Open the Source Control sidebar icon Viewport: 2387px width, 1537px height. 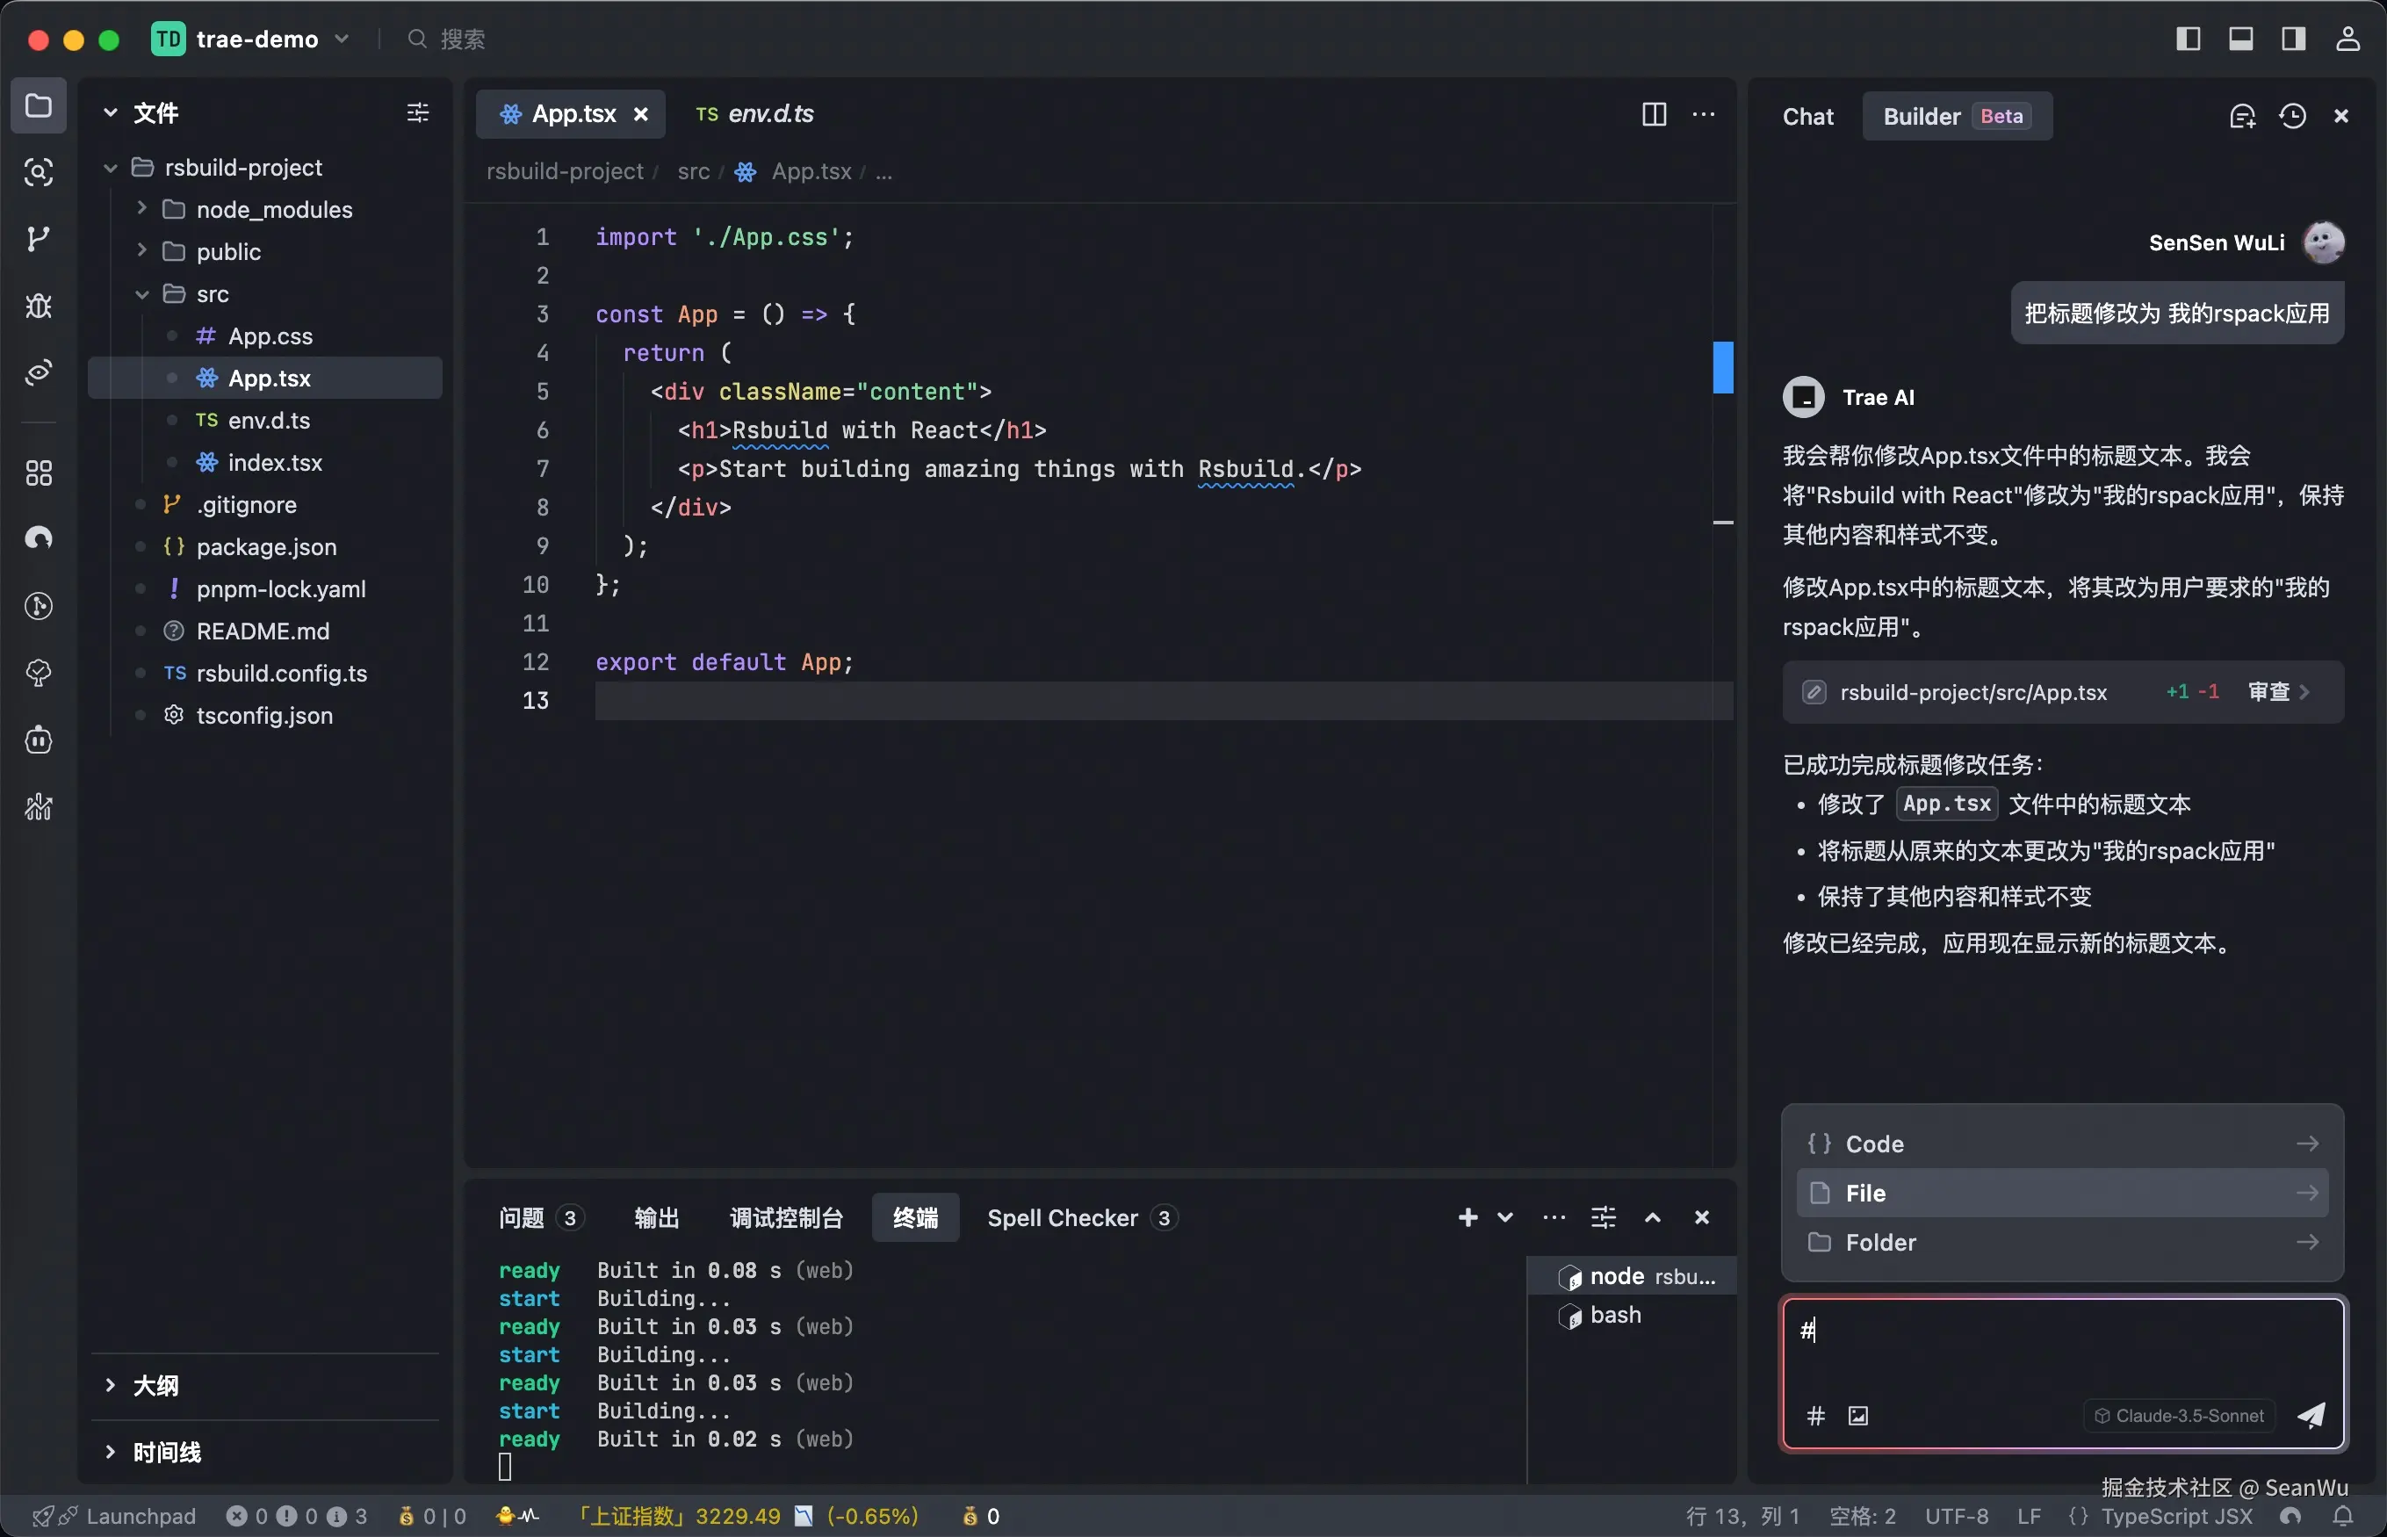click(38, 239)
